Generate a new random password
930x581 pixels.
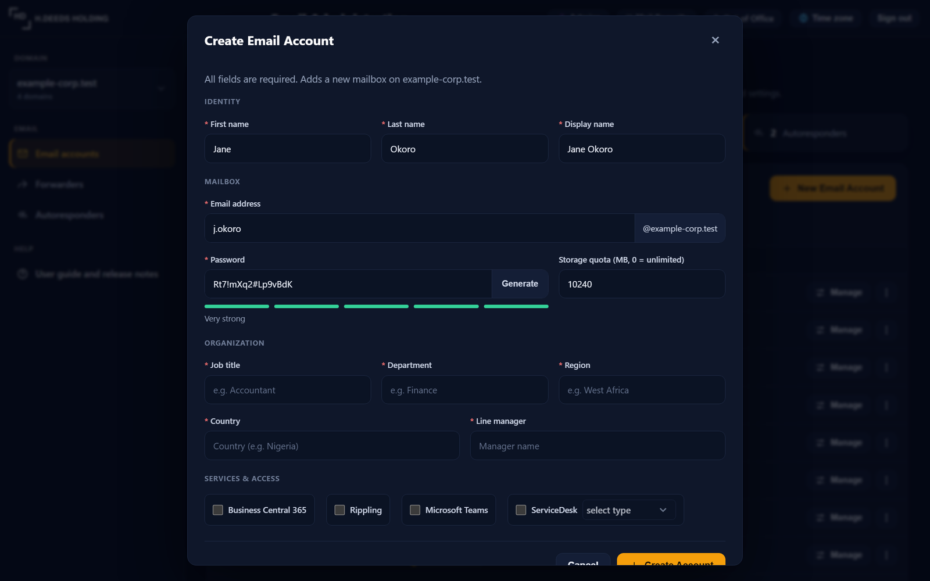520,284
